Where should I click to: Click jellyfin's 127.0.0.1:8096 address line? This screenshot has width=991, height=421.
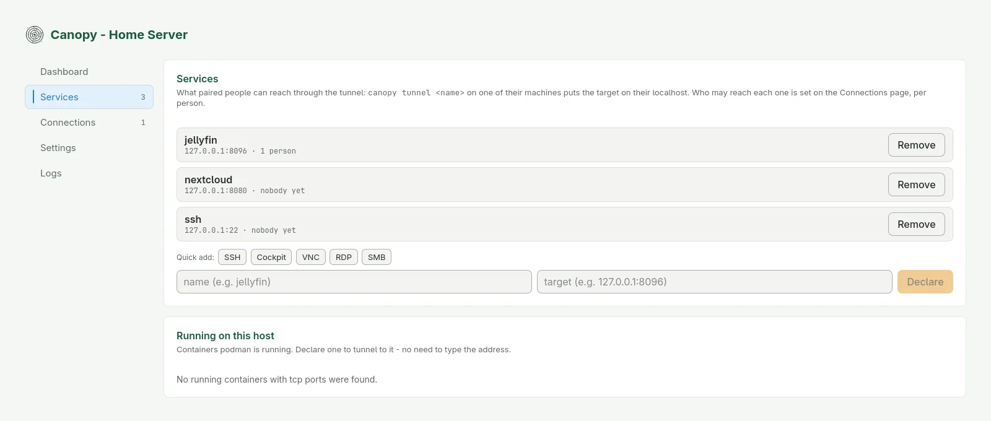click(x=240, y=151)
